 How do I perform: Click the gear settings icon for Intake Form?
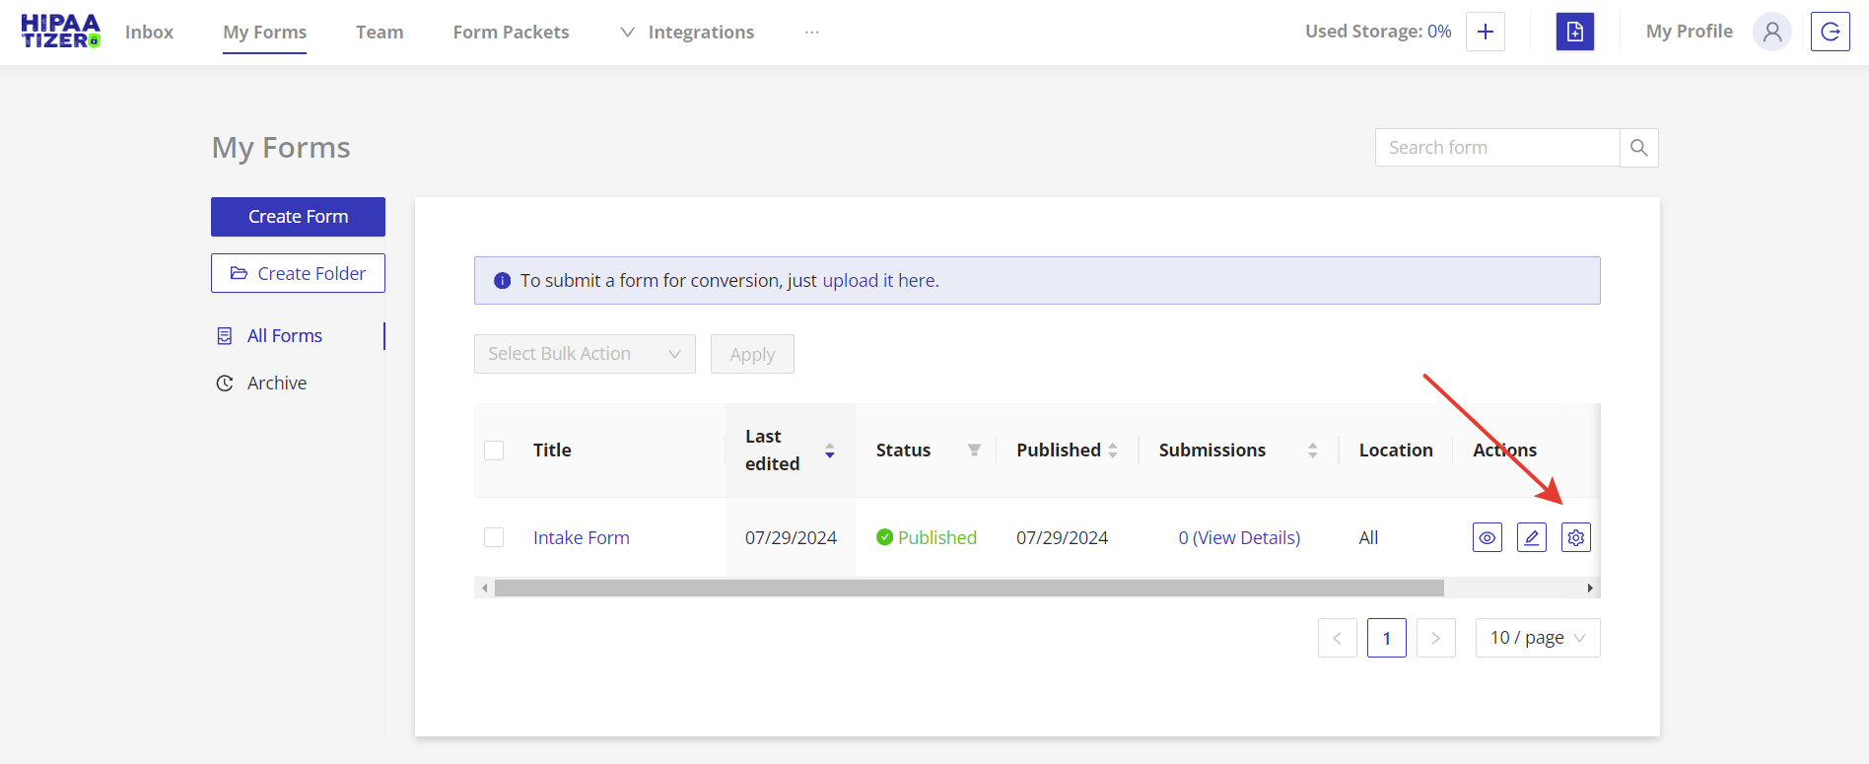click(1575, 537)
